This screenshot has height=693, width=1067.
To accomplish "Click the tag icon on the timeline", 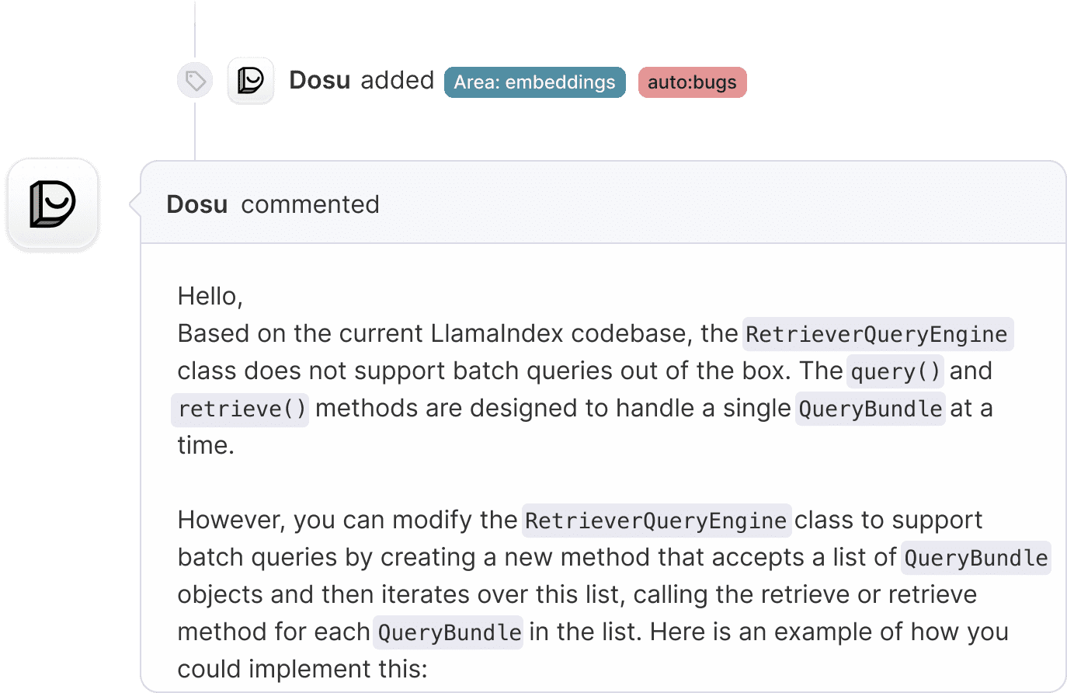I will pos(195,81).
